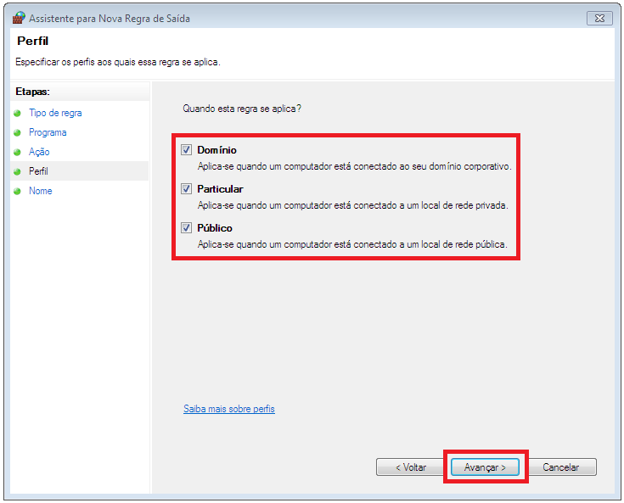Image resolution: width=624 pixels, height=503 pixels.
Task: Close the Nova Regra de Saída wizard
Action: click(599, 19)
